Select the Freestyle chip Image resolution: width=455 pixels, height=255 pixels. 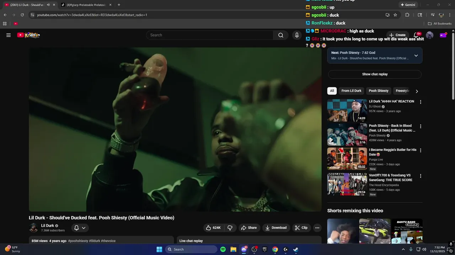(x=402, y=91)
